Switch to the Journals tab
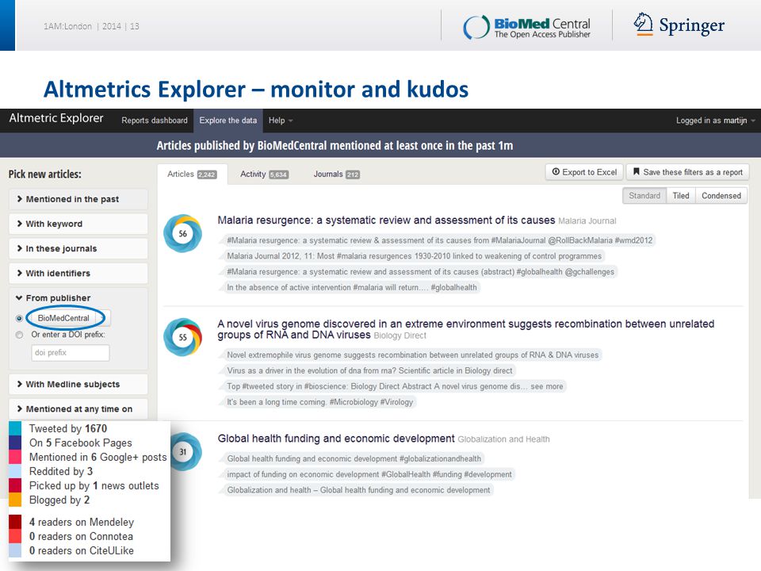The width and height of the screenshot is (761, 571). point(336,174)
